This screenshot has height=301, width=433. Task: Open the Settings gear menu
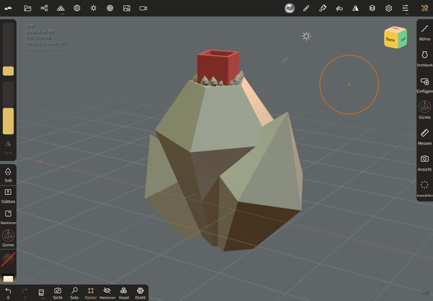tap(389, 8)
